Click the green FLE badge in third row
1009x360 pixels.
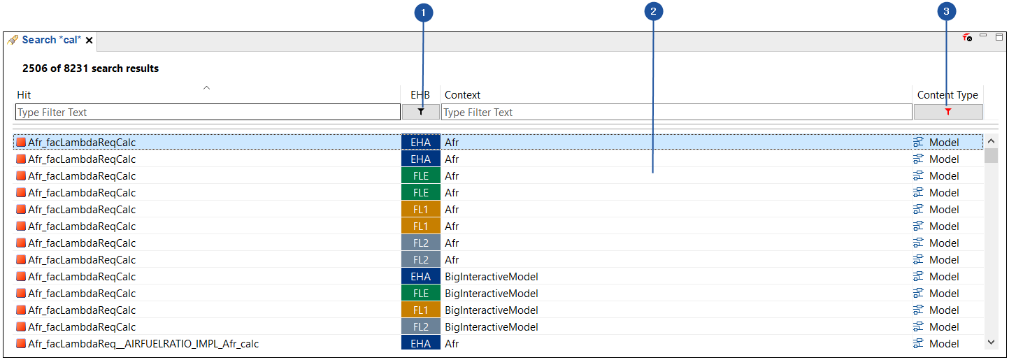420,175
